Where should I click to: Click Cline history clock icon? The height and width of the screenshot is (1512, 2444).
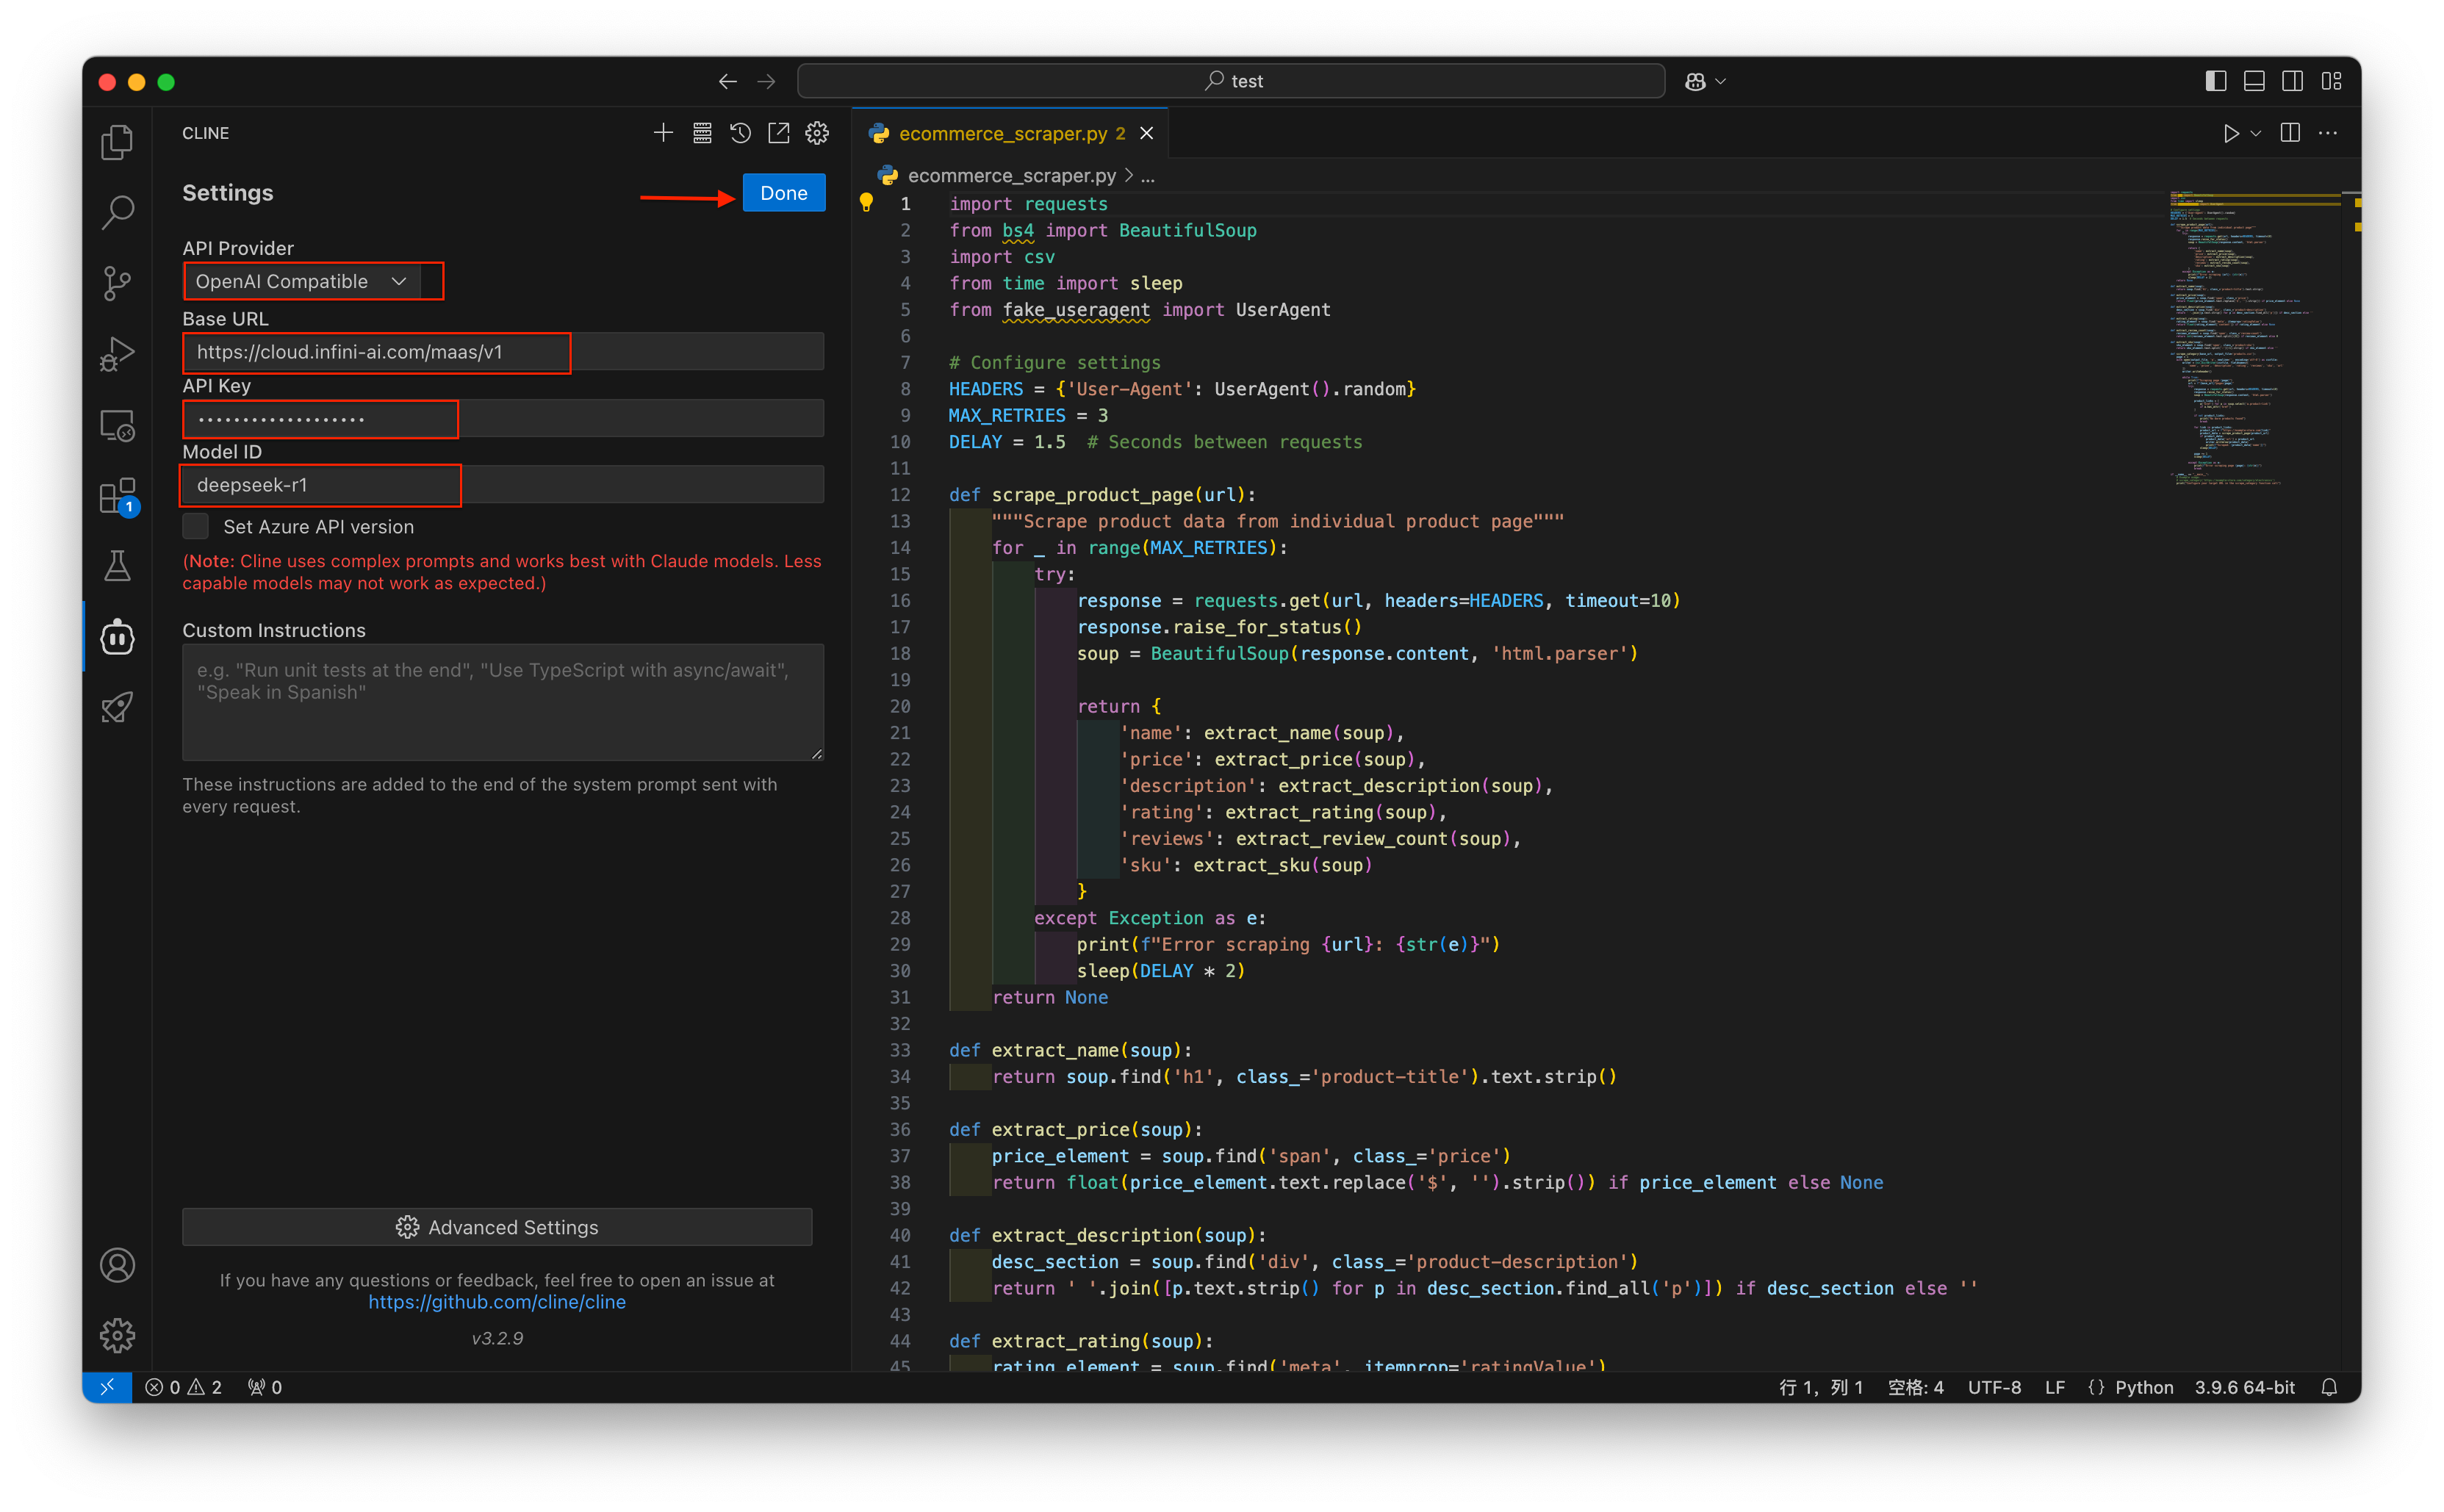point(740,133)
